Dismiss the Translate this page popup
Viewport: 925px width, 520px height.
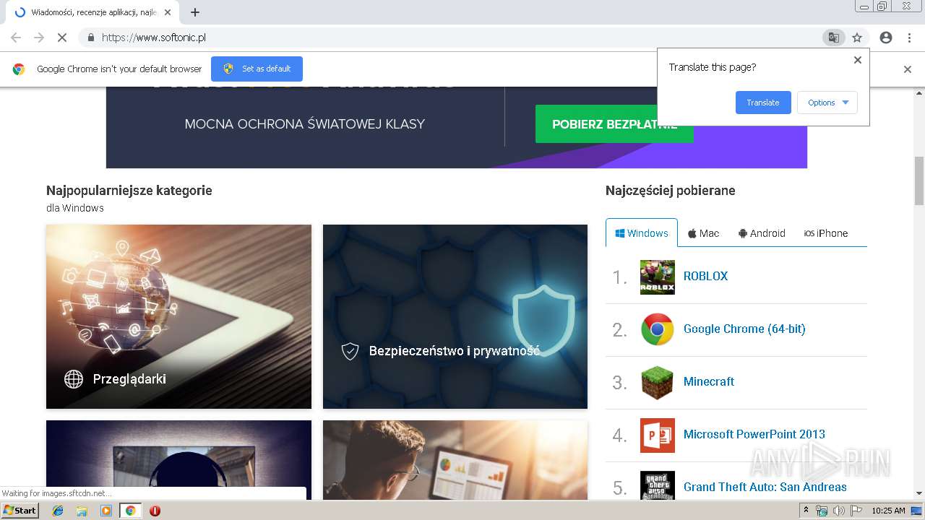point(858,60)
